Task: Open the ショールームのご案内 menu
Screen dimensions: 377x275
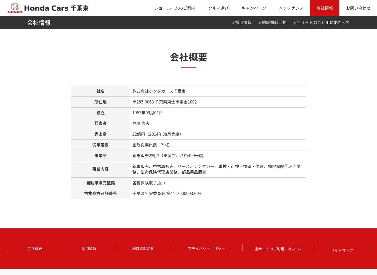Action: point(175,8)
